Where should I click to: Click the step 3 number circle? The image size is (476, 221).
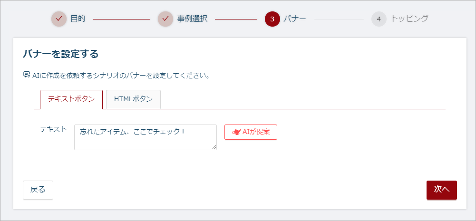(x=272, y=19)
